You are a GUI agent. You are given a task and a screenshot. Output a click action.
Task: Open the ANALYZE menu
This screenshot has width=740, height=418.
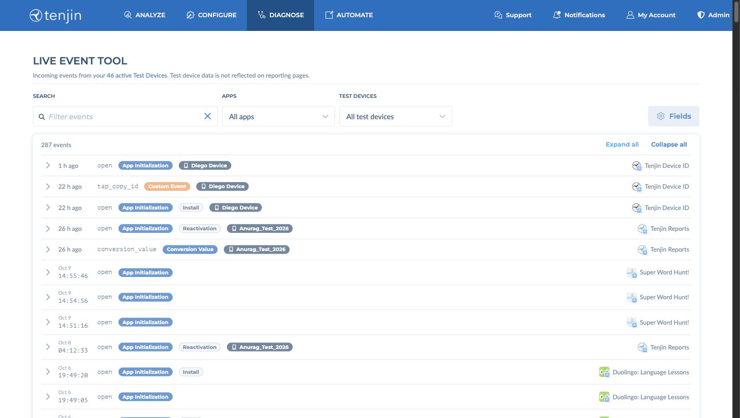144,15
